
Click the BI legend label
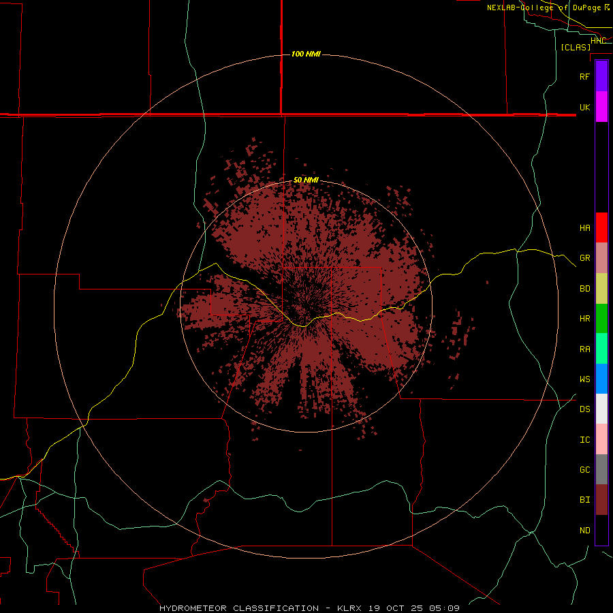click(584, 500)
